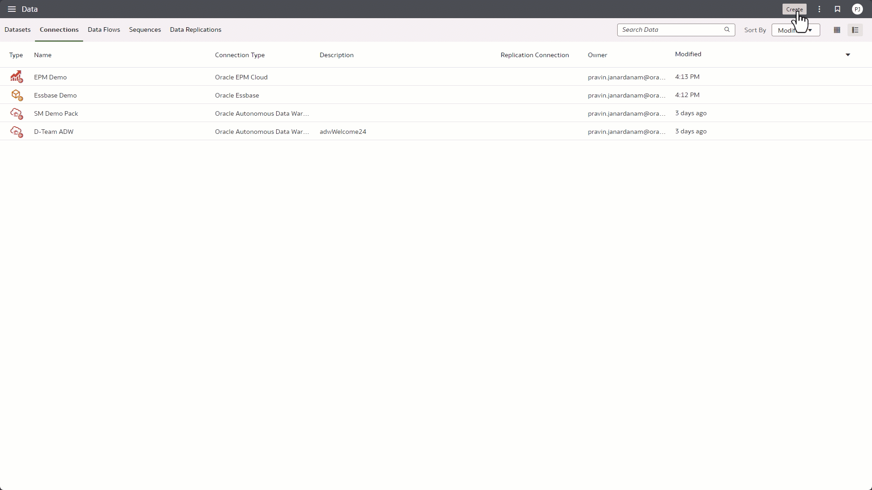Viewport: 872px width, 490px height.
Task: Click the search magnifier icon
Action: (x=727, y=29)
